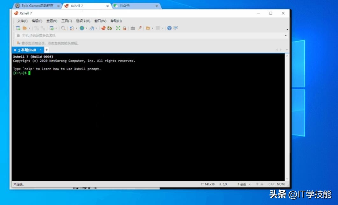Click the status bar down arrow icon

click(x=262, y=184)
